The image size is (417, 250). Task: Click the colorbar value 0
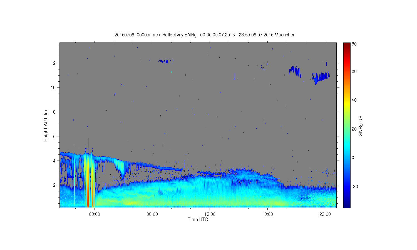[353, 157]
